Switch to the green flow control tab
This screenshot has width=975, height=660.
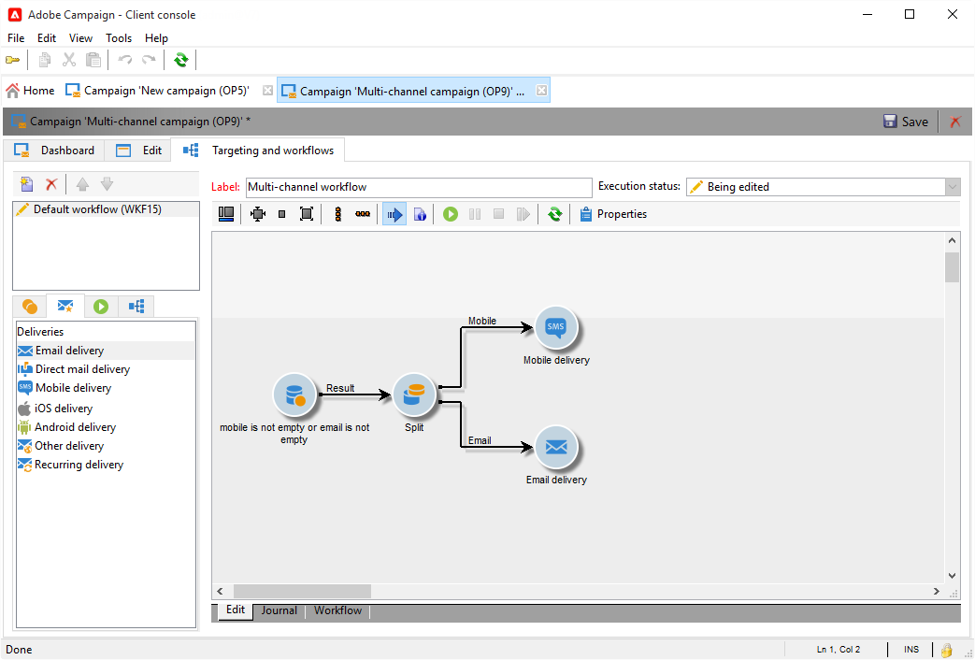point(101,306)
